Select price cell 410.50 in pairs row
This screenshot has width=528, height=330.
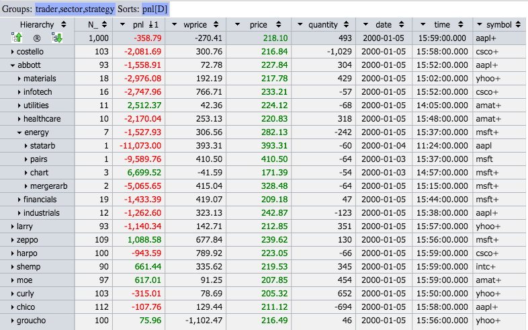coord(259,159)
